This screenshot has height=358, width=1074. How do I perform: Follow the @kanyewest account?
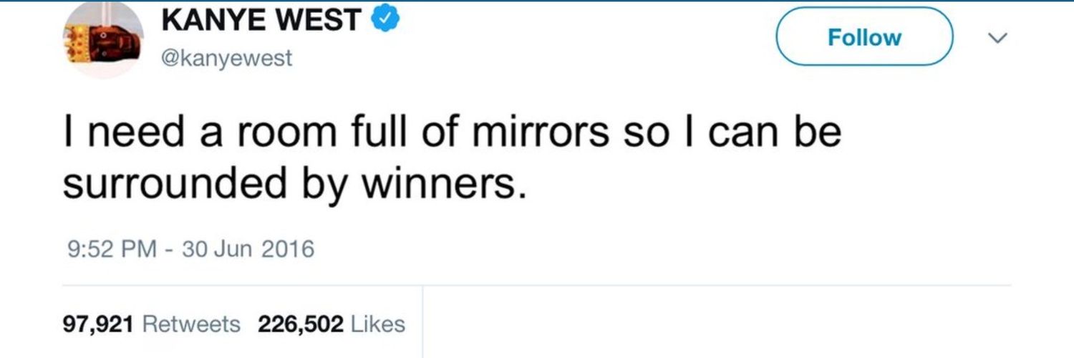[865, 37]
